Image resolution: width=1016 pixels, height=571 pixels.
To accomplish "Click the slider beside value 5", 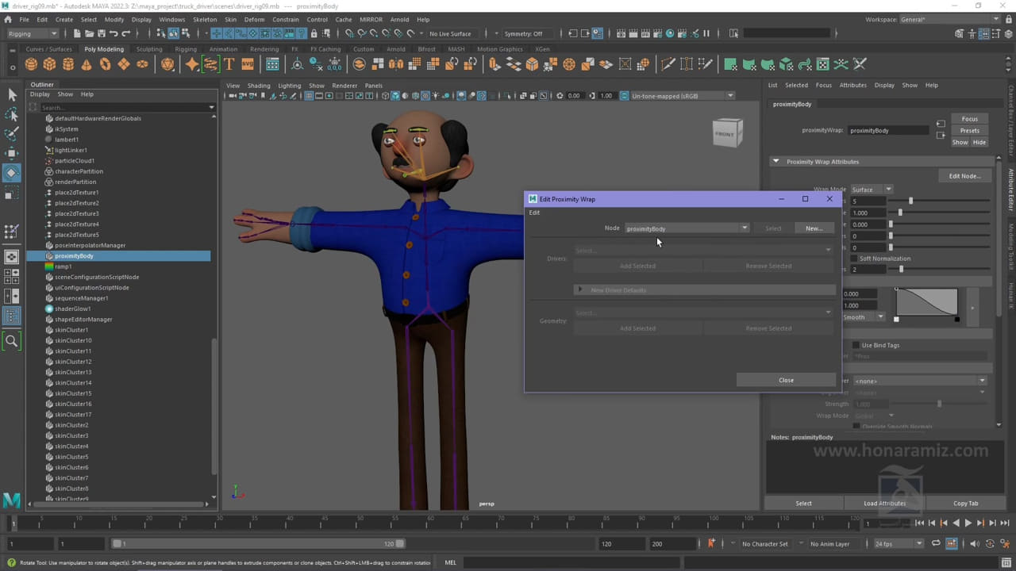I will click(x=941, y=201).
